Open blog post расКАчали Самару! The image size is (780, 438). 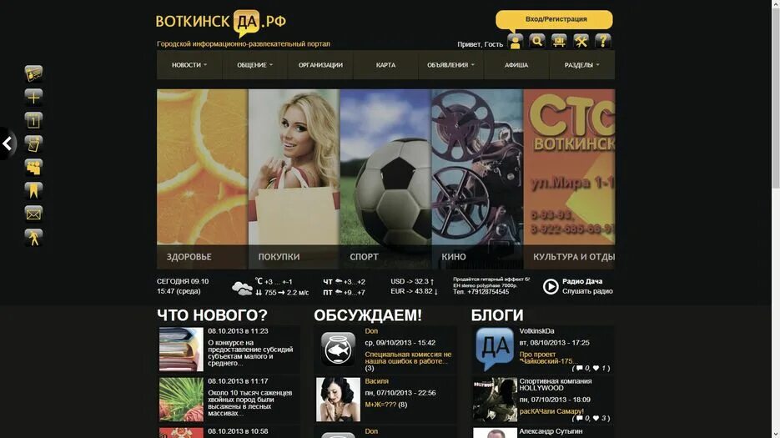pyautogui.click(x=551, y=411)
